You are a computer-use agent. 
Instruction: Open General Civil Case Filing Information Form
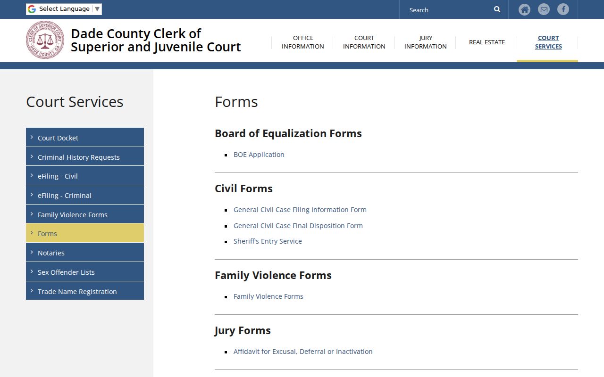300,210
